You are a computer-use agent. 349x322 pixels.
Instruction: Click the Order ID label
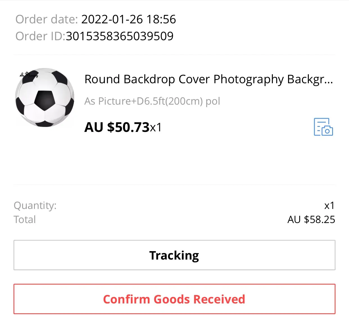tap(40, 36)
